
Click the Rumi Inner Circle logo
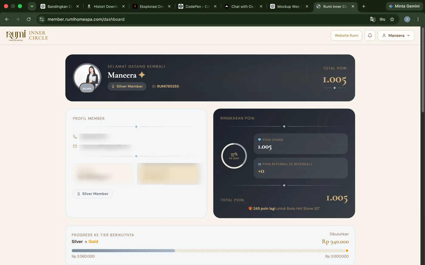pos(27,35)
